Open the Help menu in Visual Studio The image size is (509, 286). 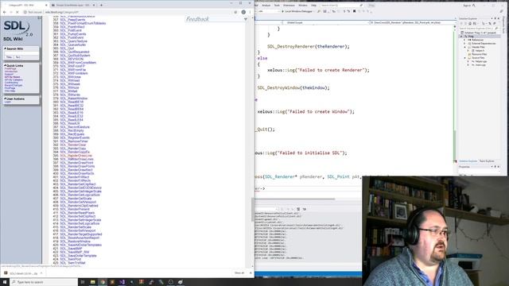pos(313,6)
